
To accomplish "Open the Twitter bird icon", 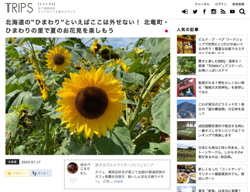I will click(x=195, y=12).
